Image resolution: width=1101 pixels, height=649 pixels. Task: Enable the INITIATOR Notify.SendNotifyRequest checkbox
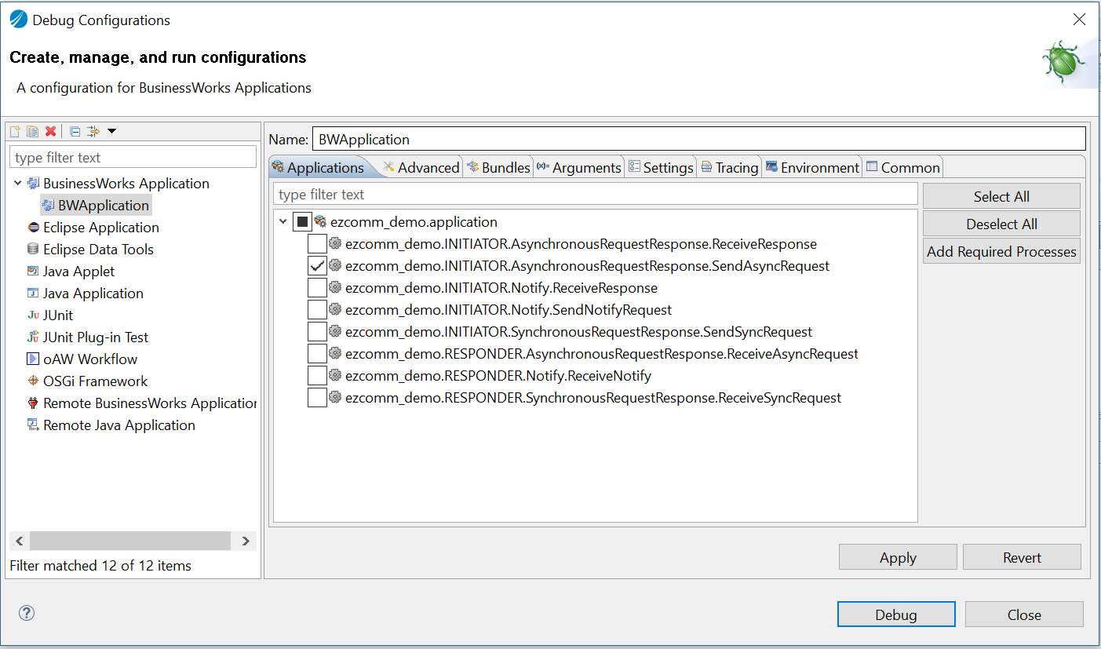click(317, 310)
